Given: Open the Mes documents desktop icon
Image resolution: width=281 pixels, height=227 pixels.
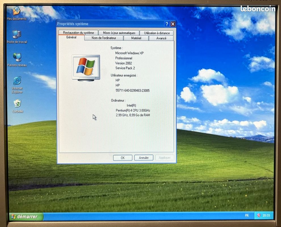Looking at the screenshot, I should (x=16, y=13).
